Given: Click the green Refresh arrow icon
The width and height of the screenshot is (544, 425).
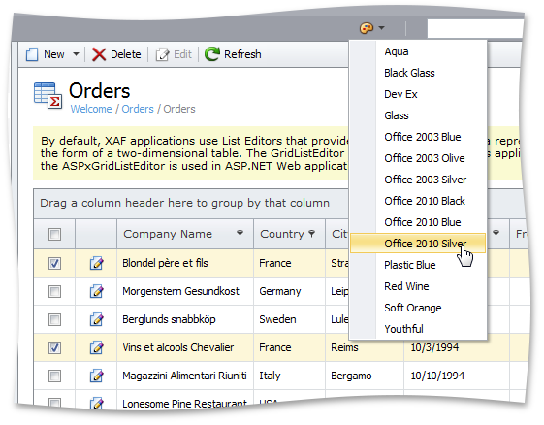Looking at the screenshot, I should point(212,54).
